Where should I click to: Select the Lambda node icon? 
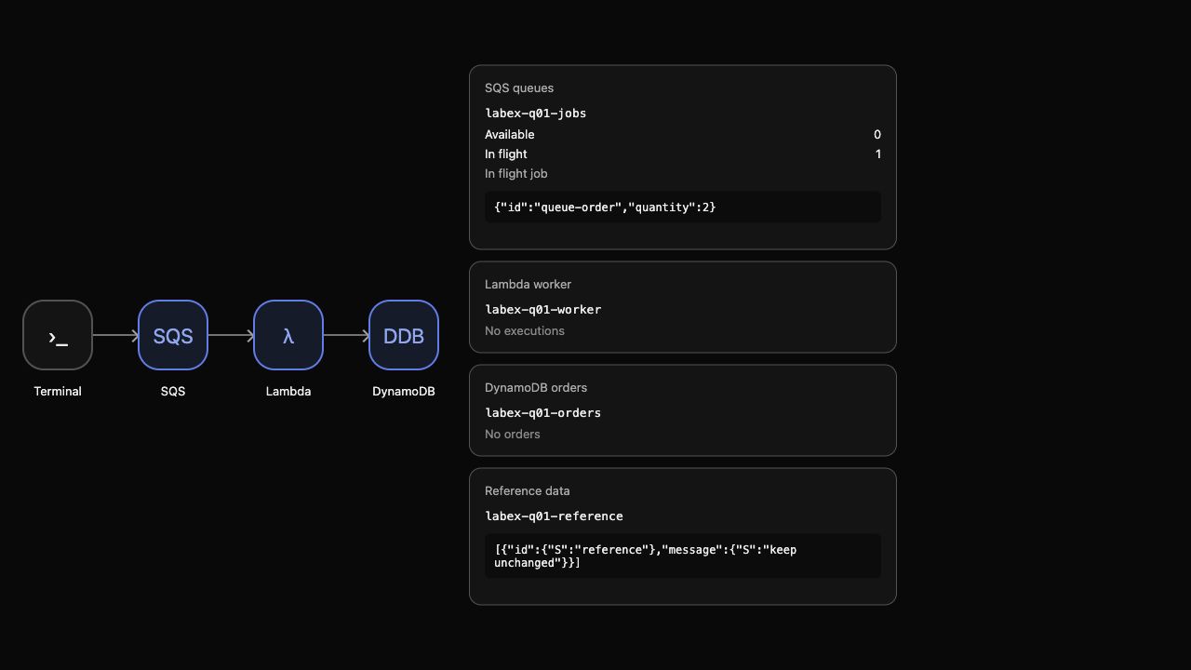click(288, 335)
